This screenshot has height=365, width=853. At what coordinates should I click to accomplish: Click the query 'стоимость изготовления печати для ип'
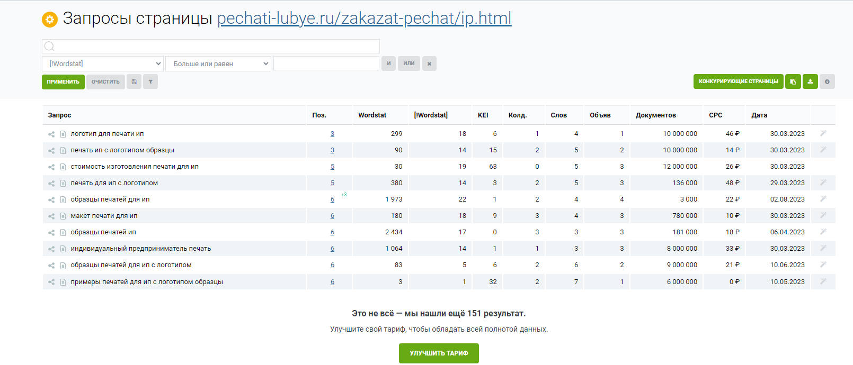(135, 167)
